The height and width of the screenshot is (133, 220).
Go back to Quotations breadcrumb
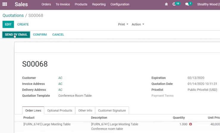pos(13,15)
